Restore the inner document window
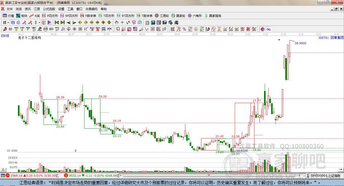 (336, 9)
